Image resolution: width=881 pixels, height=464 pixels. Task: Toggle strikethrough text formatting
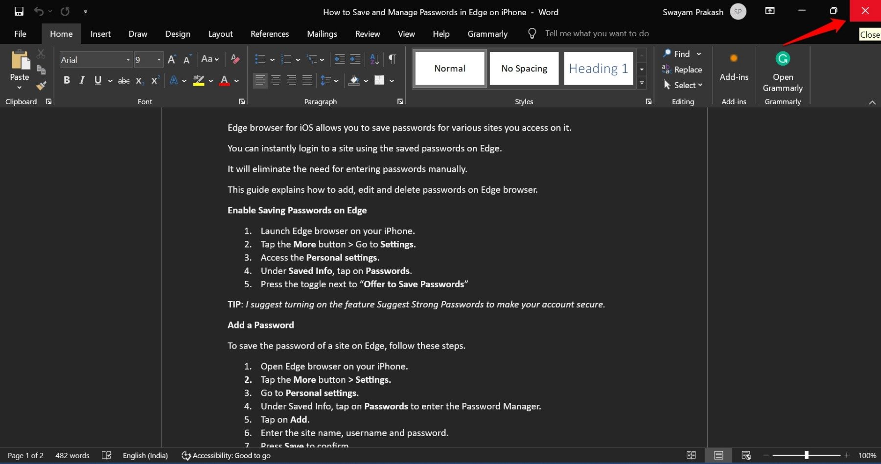124,80
